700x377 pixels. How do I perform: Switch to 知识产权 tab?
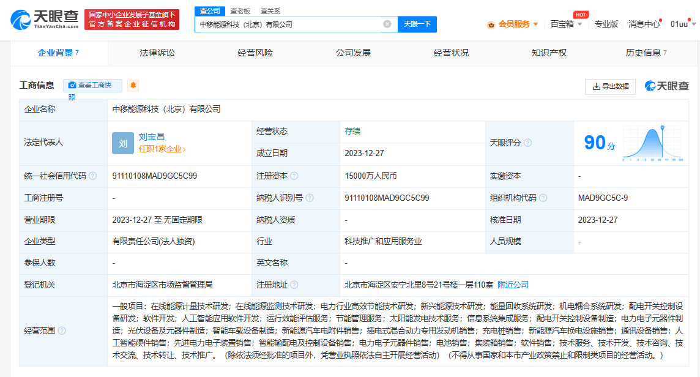pyautogui.click(x=549, y=53)
